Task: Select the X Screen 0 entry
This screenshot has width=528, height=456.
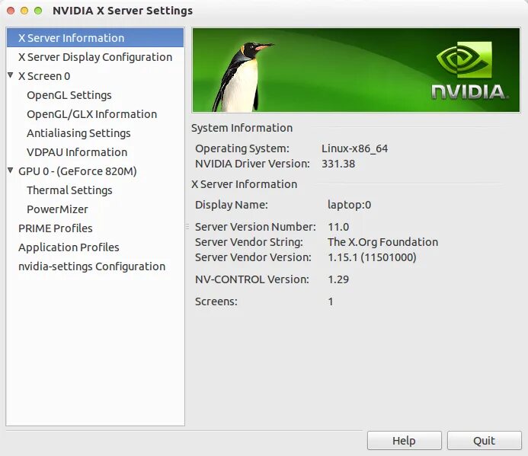Action: coord(44,76)
